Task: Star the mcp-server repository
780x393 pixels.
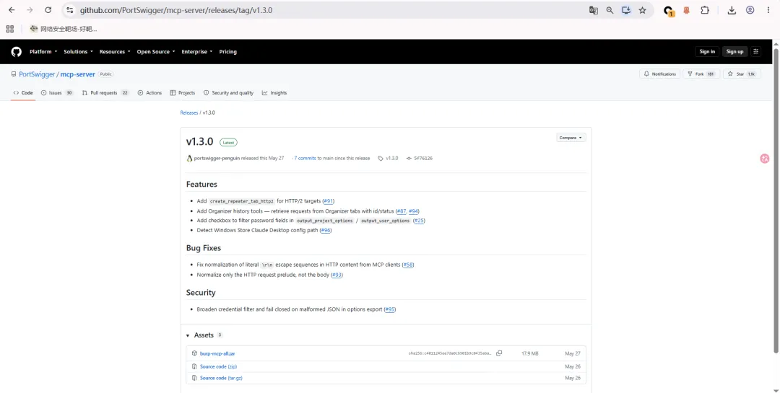Action: pyautogui.click(x=741, y=74)
